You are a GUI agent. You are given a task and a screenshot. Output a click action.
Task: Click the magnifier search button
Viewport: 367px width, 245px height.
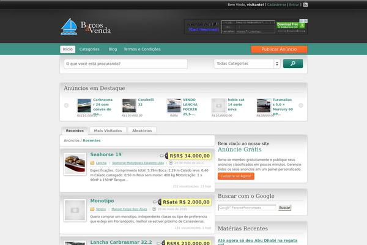(x=293, y=64)
